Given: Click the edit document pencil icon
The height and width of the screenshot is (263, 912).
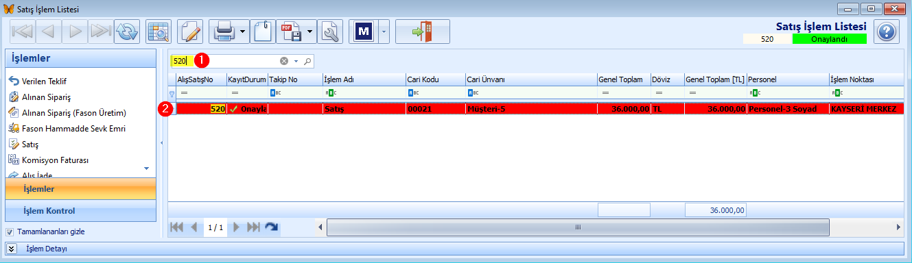Looking at the screenshot, I should click(191, 32).
